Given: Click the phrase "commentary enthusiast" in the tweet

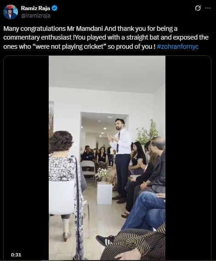Looking at the screenshot, I should pyautogui.click(x=38, y=37).
